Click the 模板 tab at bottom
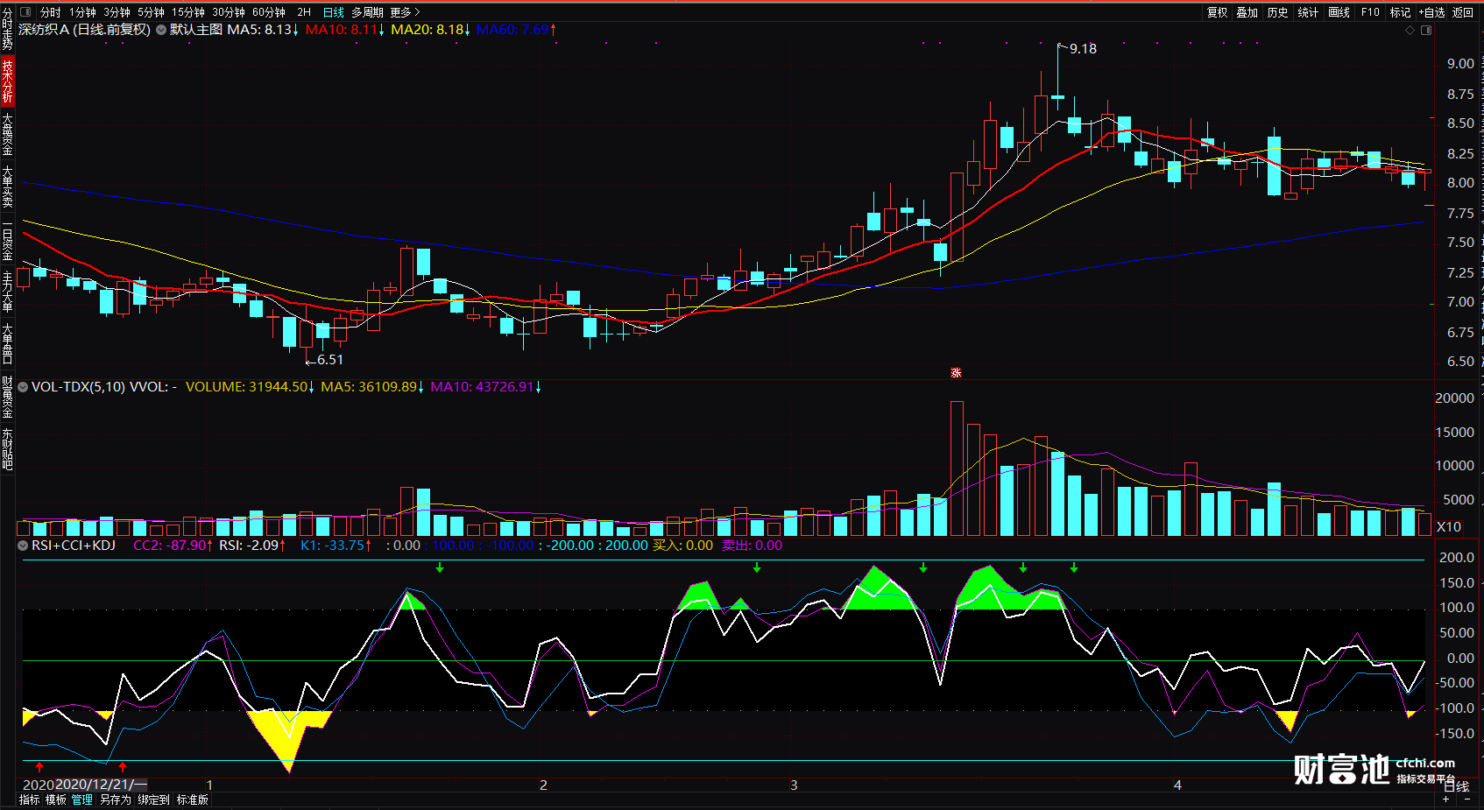This screenshot has height=810, width=1484. pyautogui.click(x=56, y=799)
